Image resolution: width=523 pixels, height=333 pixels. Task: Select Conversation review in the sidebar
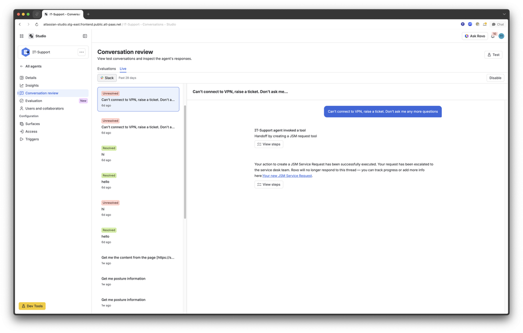point(53,93)
